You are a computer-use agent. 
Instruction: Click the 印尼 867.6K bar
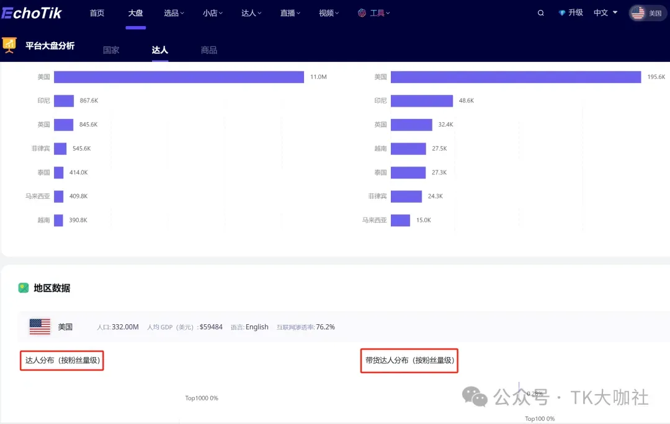pos(64,101)
